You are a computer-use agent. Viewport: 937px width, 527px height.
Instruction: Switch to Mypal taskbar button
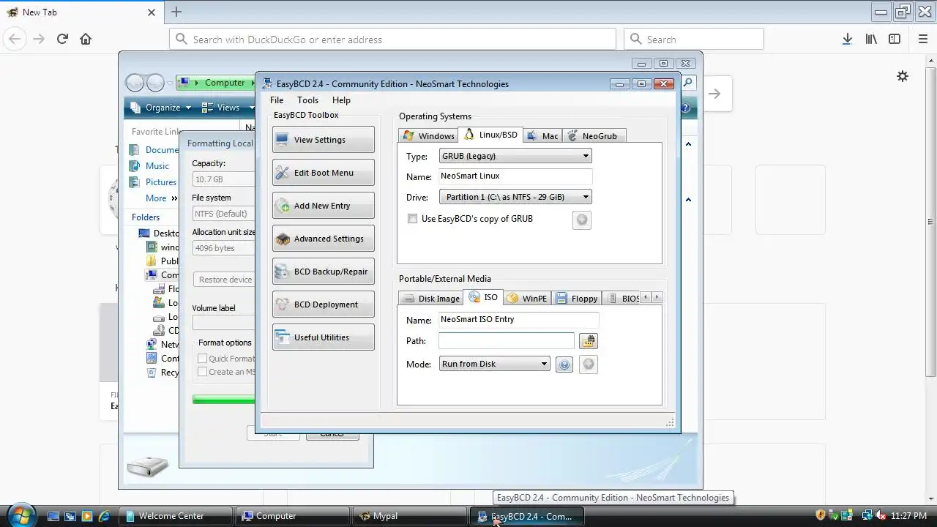pos(411,516)
